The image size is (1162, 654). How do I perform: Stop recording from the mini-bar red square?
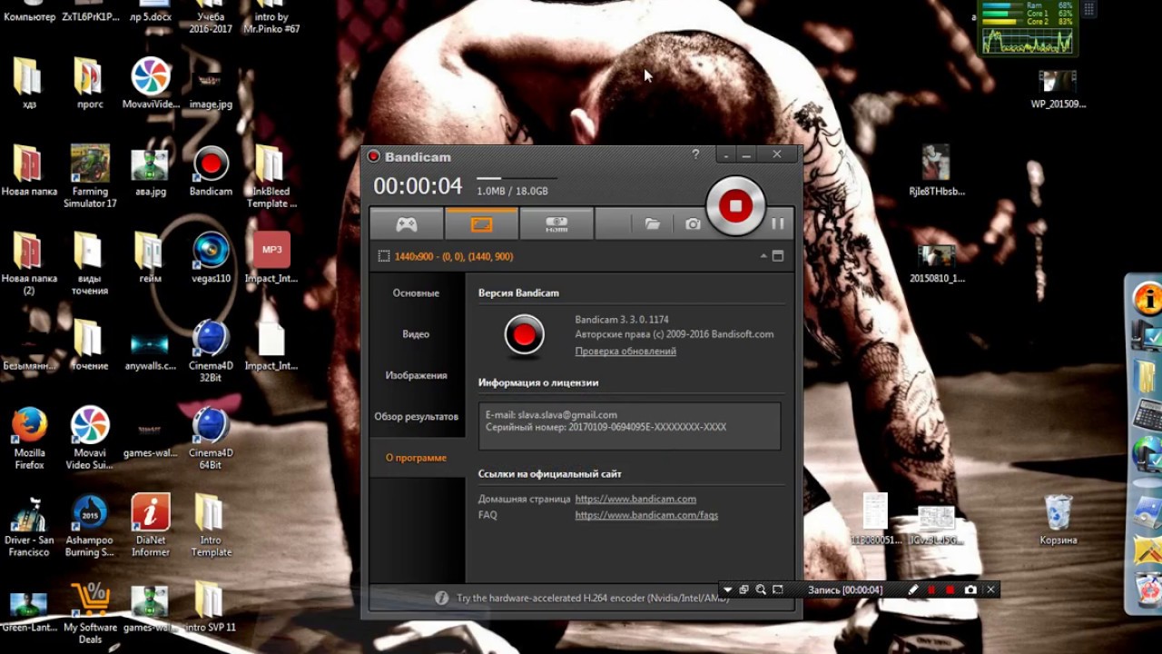coord(950,590)
